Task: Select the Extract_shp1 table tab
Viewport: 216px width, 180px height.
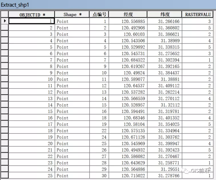Action: point(15,5)
